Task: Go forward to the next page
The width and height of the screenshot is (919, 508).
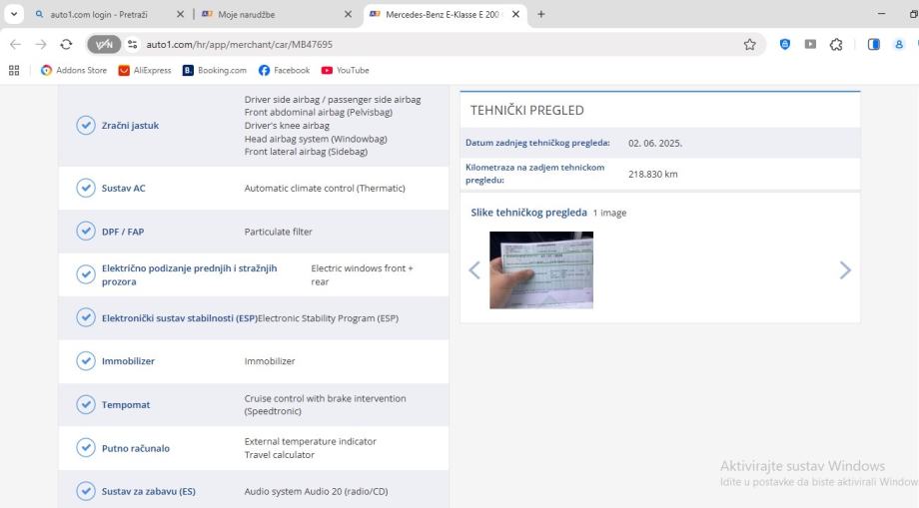Action: click(40, 45)
